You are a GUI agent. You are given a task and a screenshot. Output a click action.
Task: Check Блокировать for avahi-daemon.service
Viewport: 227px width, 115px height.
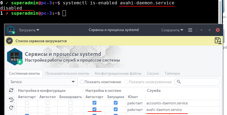[x=70, y=109]
